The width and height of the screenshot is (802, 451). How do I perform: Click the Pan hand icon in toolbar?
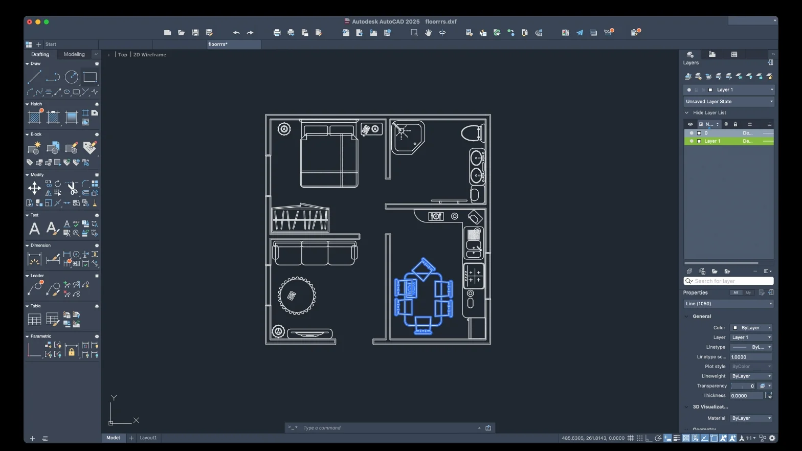pyautogui.click(x=428, y=33)
